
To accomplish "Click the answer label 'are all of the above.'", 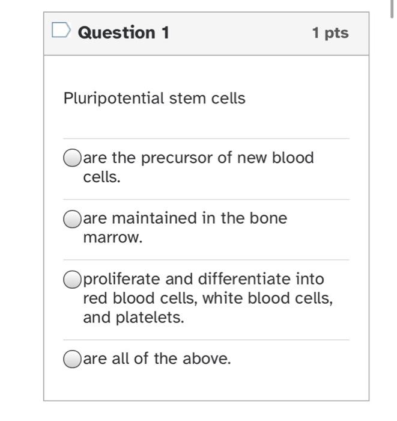I will tap(157, 359).
